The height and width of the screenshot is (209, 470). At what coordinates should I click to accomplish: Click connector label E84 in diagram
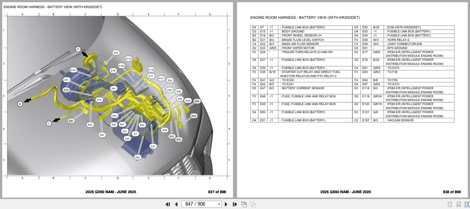(x=194, y=116)
